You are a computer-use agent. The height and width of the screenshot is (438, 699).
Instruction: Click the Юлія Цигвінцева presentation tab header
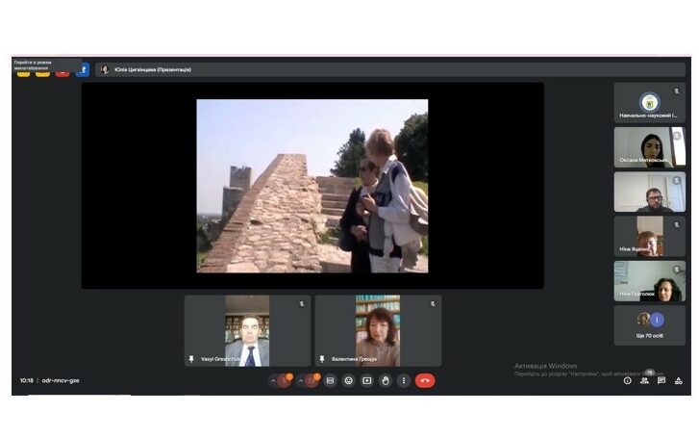154,69
